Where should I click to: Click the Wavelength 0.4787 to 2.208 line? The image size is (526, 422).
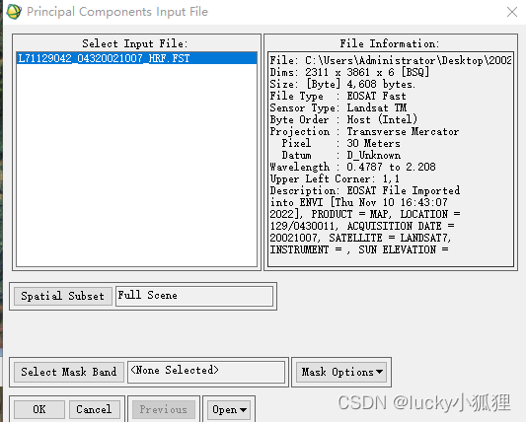point(353,167)
